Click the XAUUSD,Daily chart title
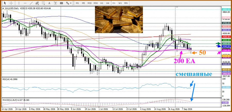The width and height of the screenshot is (232, 112). pos(12,8)
